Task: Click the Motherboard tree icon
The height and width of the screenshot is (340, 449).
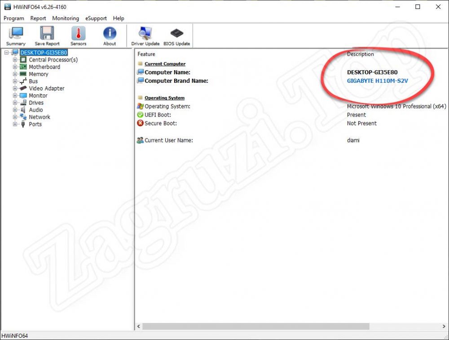Action: pos(23,67)
